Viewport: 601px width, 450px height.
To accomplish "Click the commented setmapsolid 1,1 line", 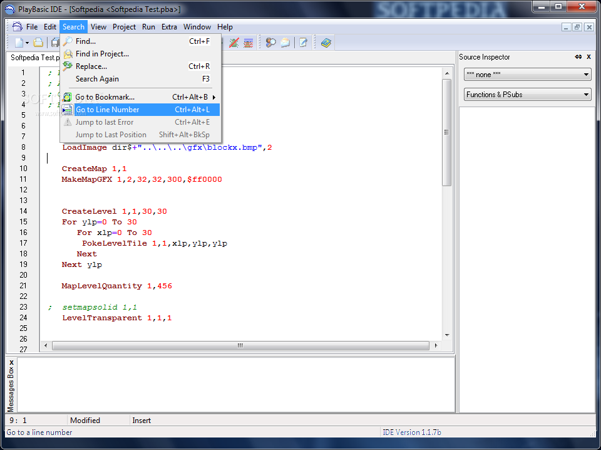I will (93, 307).
